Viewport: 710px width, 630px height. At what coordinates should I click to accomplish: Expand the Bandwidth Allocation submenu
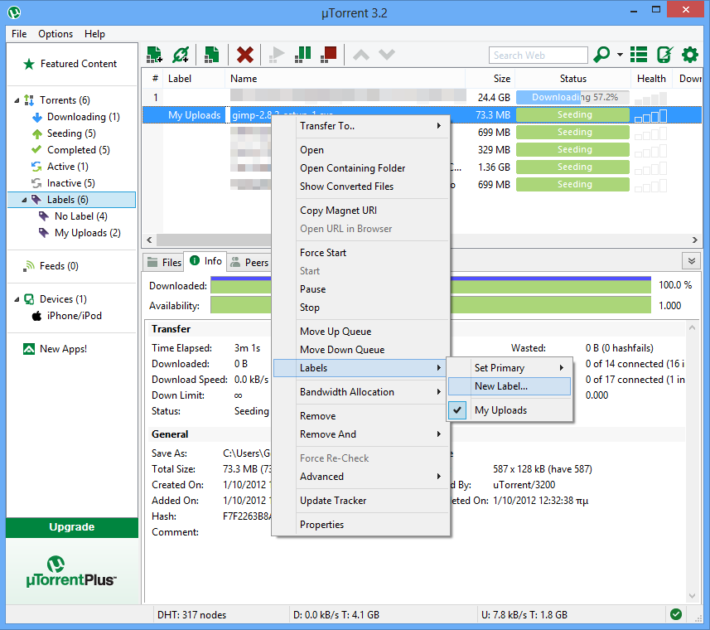click(x=361, y=392)
